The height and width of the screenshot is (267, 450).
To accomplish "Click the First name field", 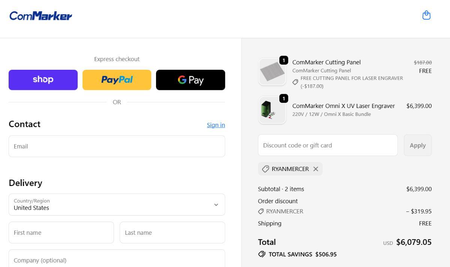I will coord(61,232).
